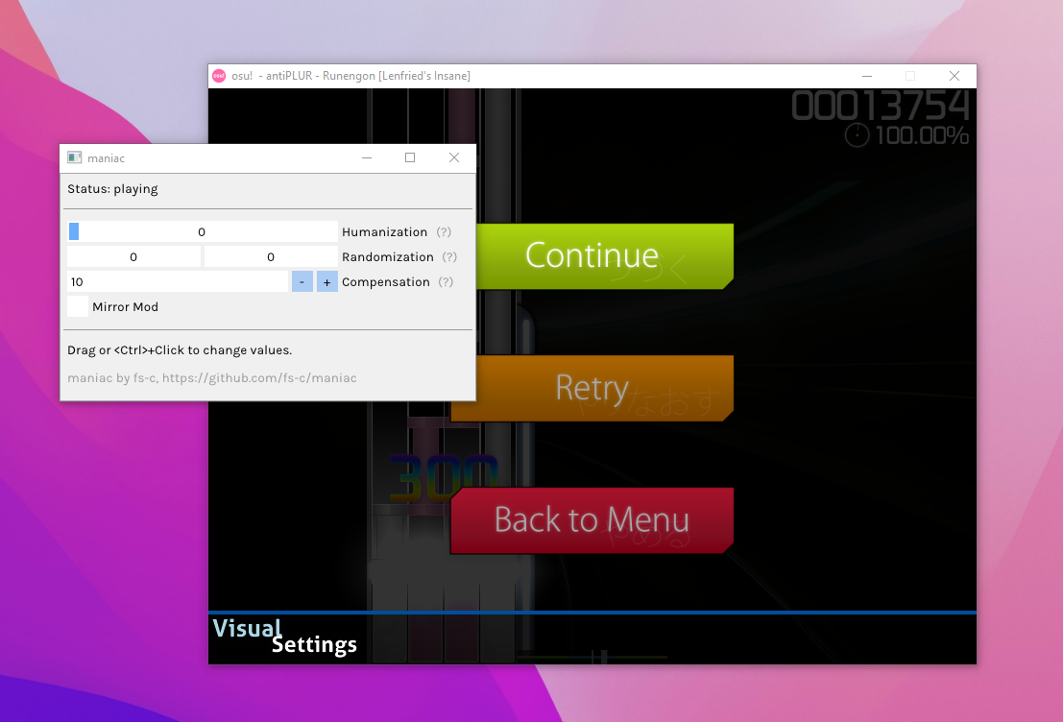1063x722 pixels.
Task: Click the 100.00% accuracy display
Action: (922, 135)
